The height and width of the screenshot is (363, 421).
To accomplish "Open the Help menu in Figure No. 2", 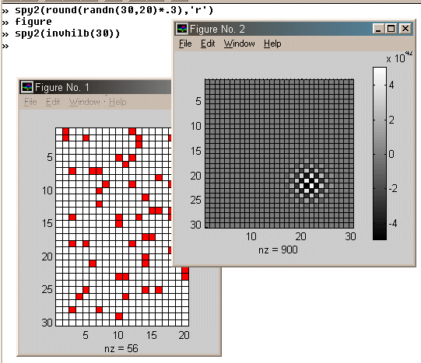I will click(x=272, y=44).
